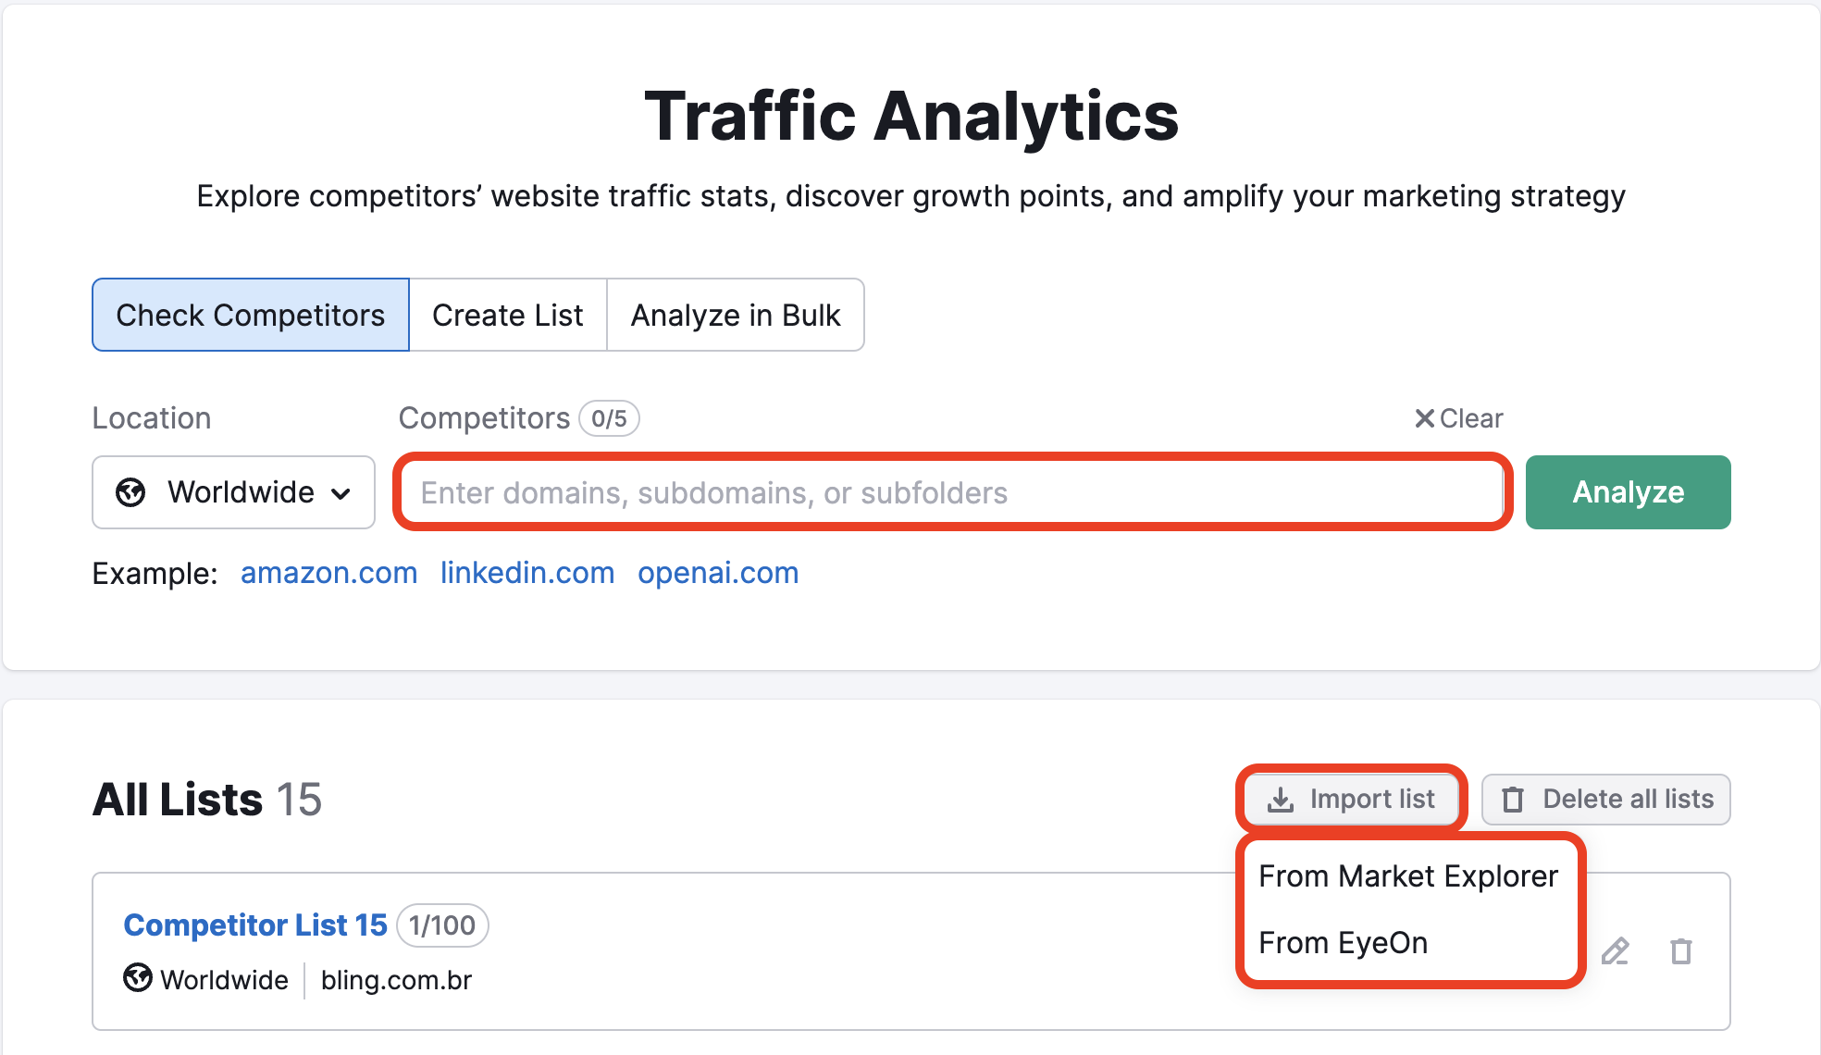
Task: Open the Analyze in Bulk tab
Action: [736, 316]
